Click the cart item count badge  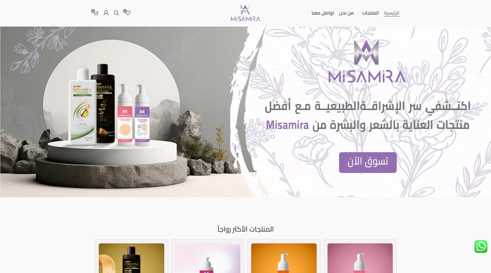(x=93, y=11)
